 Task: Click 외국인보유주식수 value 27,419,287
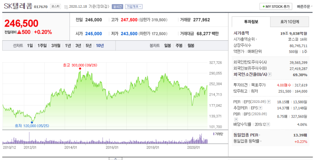(298, 69)
